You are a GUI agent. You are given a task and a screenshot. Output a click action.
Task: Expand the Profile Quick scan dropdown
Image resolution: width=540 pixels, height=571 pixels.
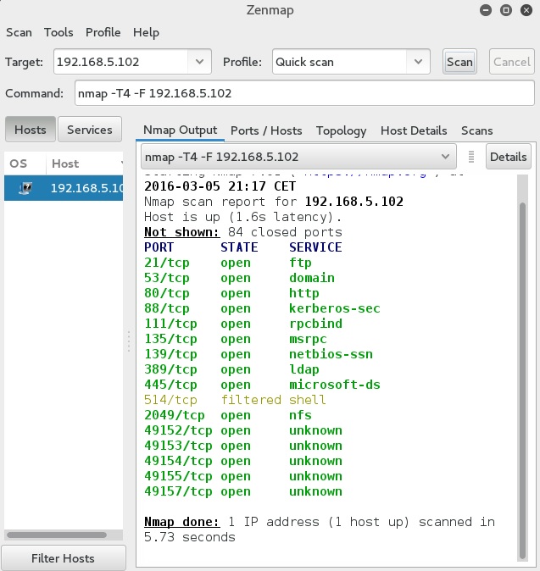point(418,62)
